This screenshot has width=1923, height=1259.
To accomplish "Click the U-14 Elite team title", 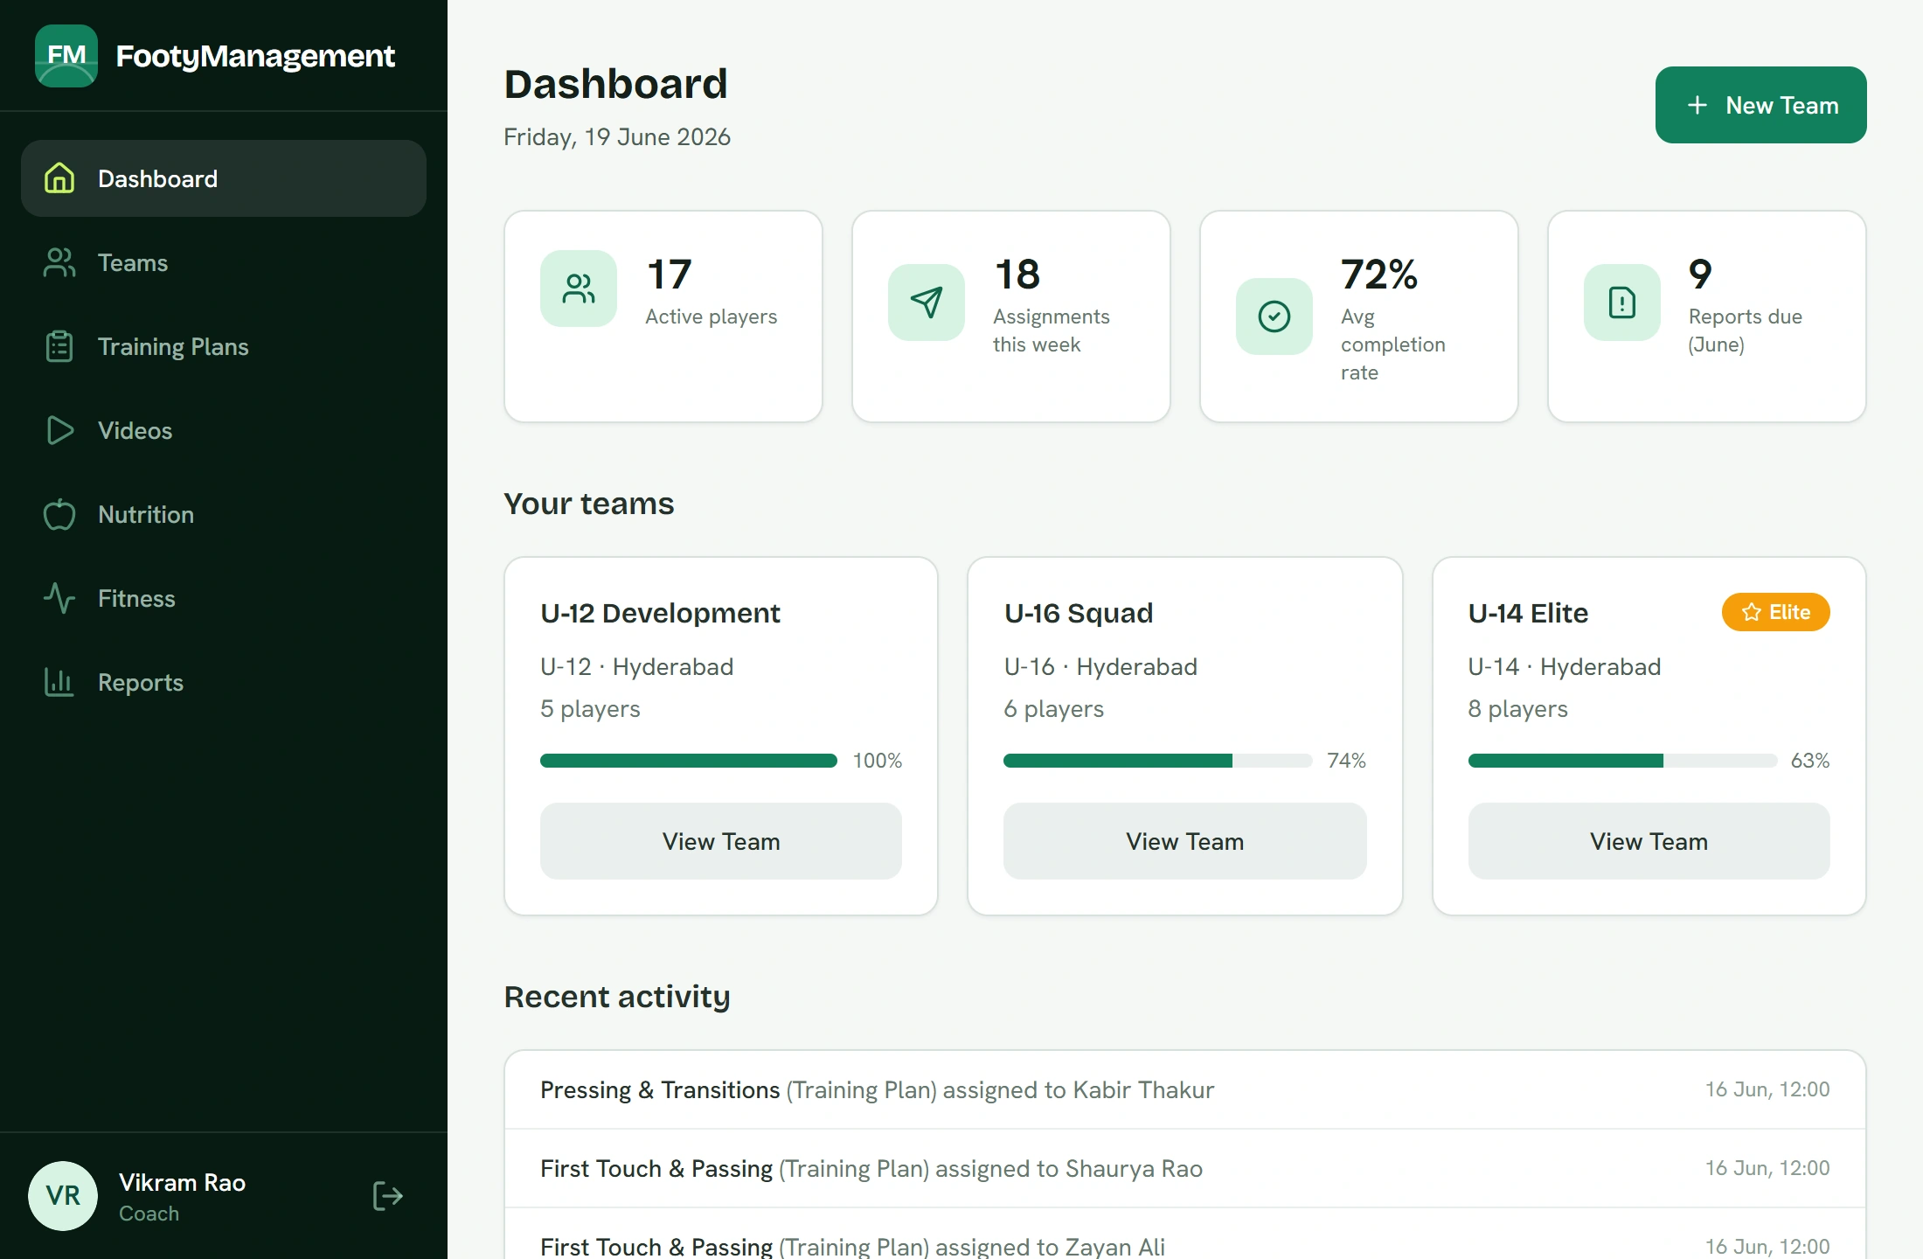I will point(1528,613).
